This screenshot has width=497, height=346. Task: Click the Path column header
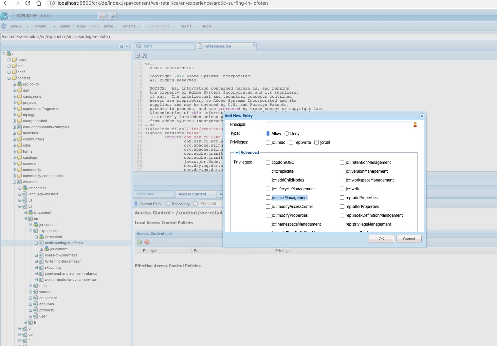222,251
